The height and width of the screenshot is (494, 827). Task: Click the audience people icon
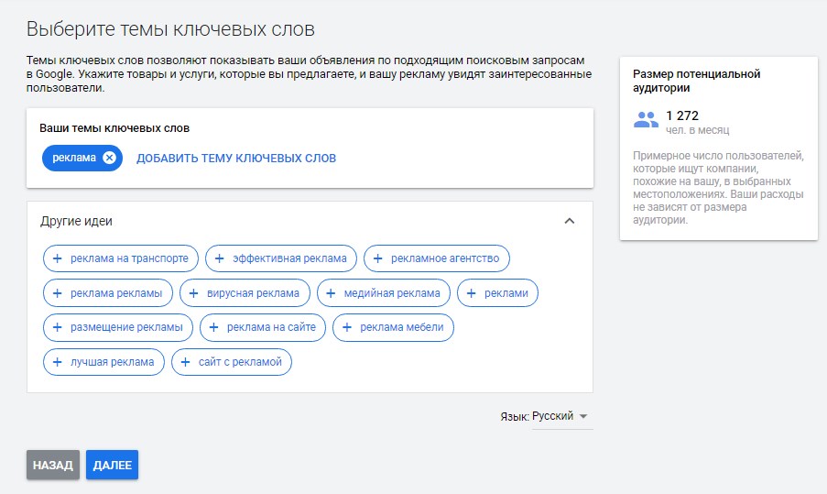point(647,120)
